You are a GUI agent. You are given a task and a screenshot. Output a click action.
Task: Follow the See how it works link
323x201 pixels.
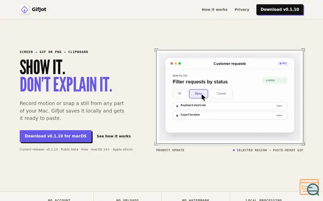pyautogui.click(x=114, y=136)
